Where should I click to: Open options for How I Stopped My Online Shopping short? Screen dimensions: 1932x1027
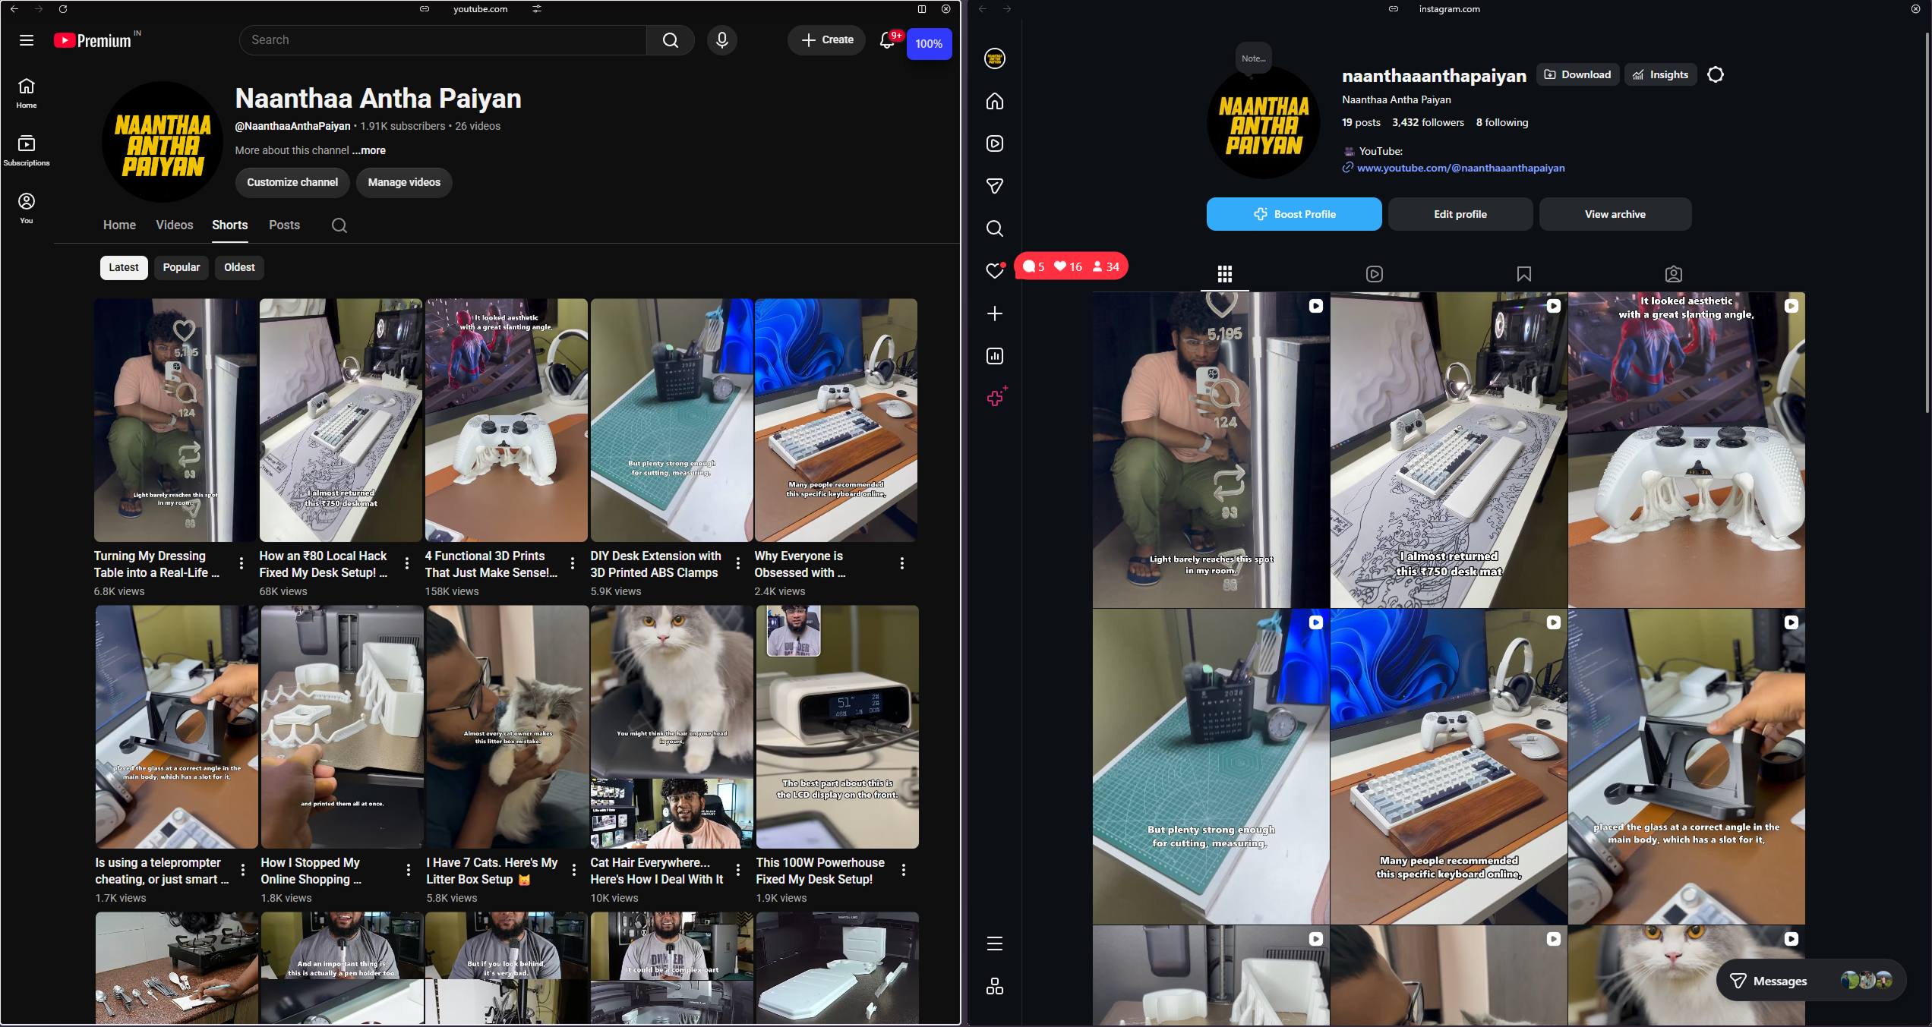(x=409, y=870)
